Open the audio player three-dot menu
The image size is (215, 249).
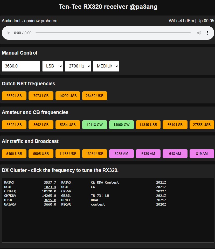tap(207, 33)
